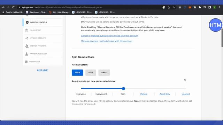Toggle the browser side panel icon
Screen dimensions: 223x125
click(210, 7)
